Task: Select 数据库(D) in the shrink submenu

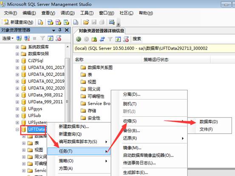Action: click(209, 122)
